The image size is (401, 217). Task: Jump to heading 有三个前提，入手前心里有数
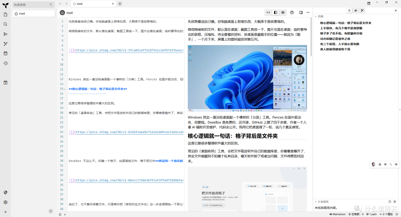(340, 44)
